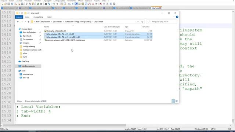
Task: Start macro recording with the red record icon
Action: tap(101, 4)
